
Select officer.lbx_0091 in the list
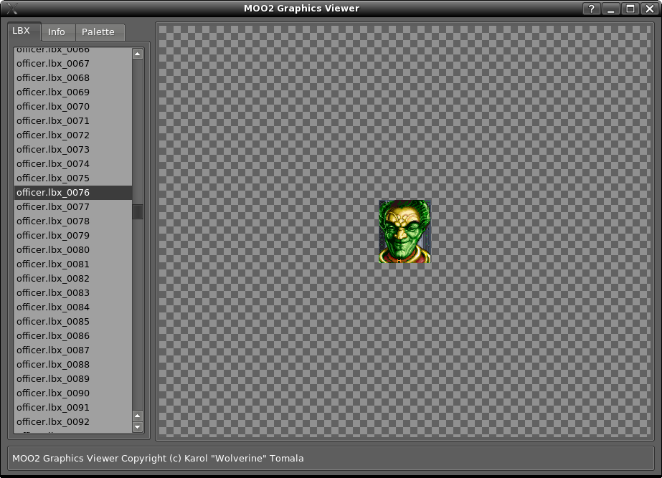point(73,408)
